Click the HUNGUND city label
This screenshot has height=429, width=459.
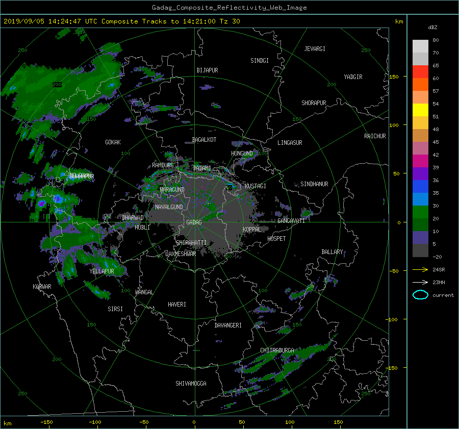[x=242, y=154]
